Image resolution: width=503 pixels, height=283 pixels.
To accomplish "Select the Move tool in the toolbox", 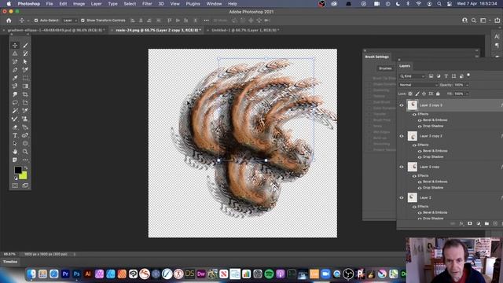I will [15, 46].
